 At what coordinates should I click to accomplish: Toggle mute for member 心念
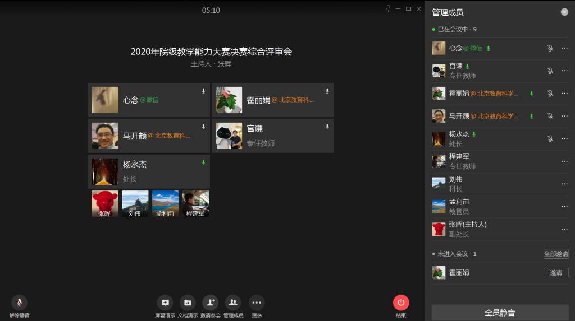coord(550,48)
